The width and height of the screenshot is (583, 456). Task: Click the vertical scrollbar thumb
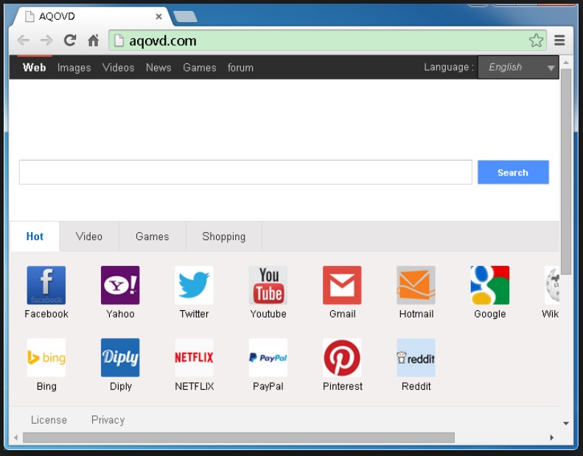(566, 171)
